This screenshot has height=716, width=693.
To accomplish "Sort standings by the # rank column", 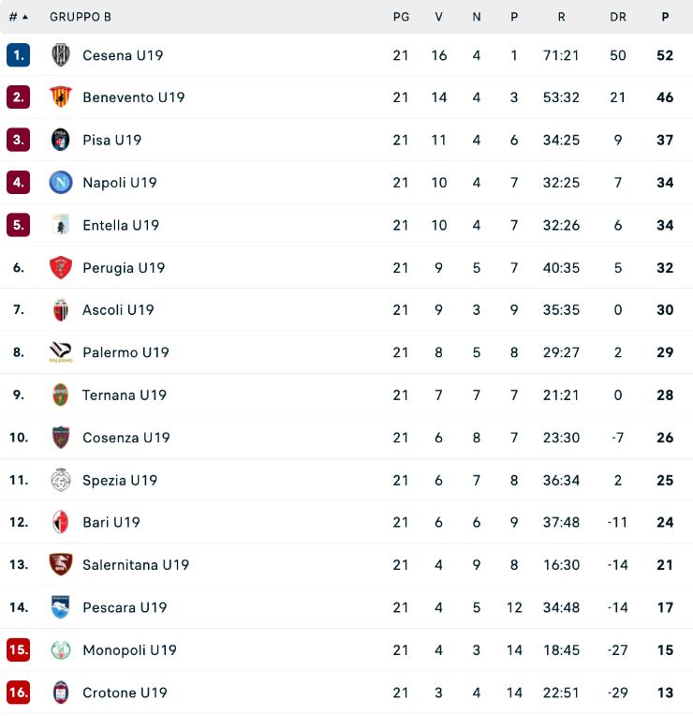I will (x=18, y=17).
